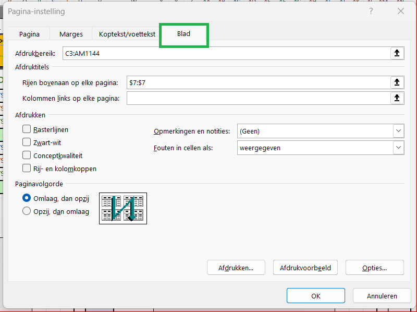Image resolution: width=417 pixels, height=312 pixels.
Task: Click the Opties... button
Action: click(374, 268)
